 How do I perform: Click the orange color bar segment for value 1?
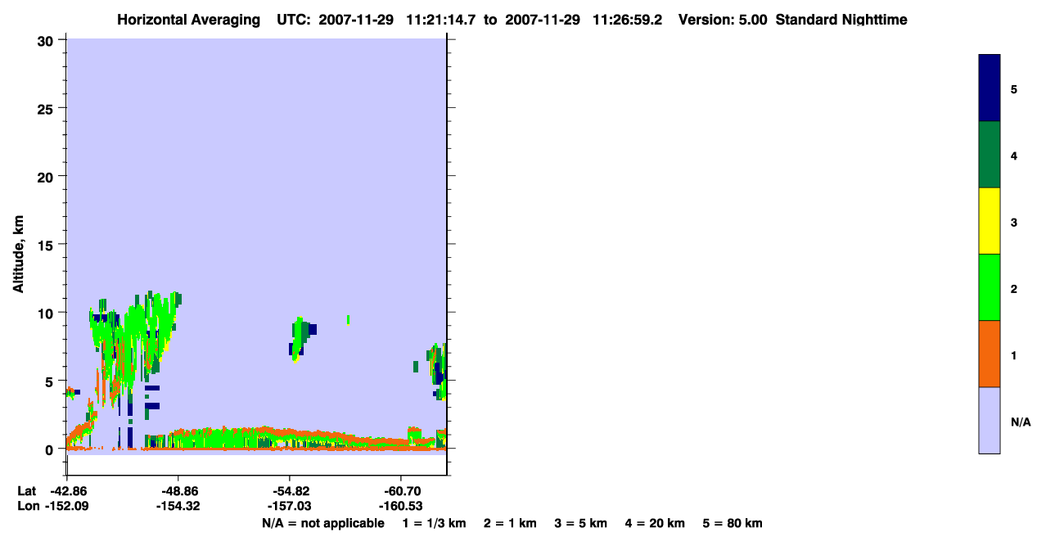[x=990, y=354]
